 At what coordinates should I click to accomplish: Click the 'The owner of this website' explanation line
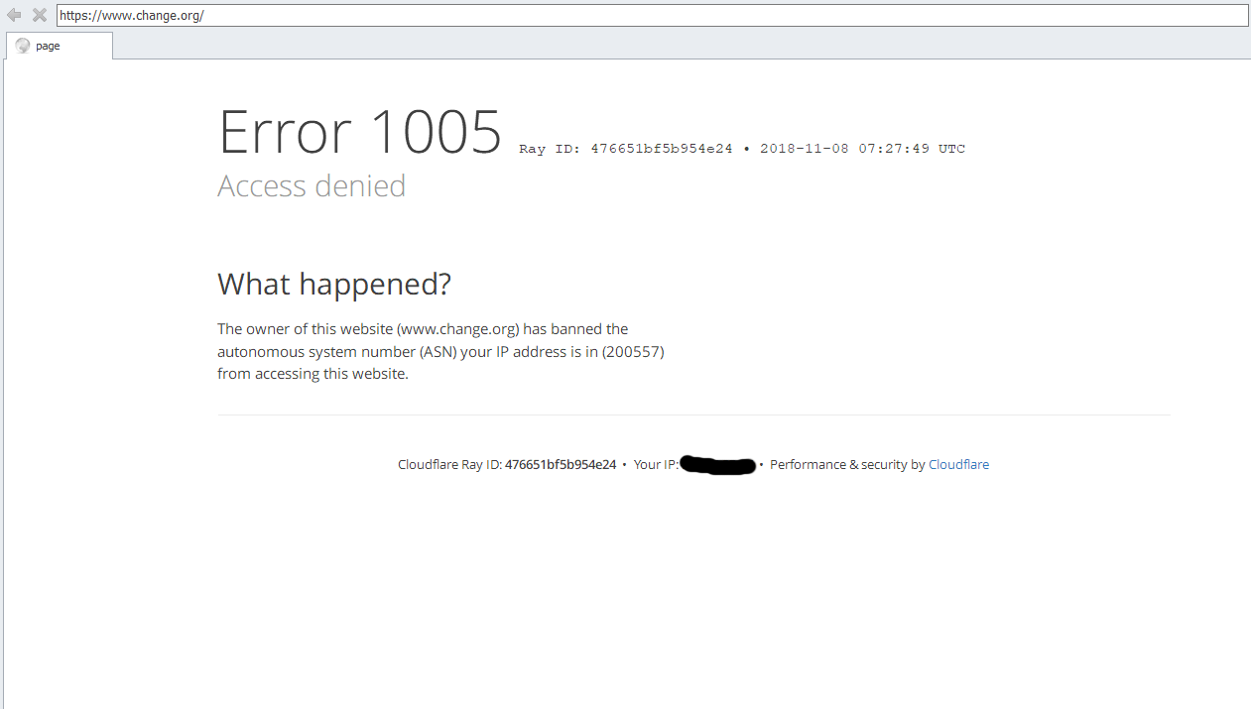pos(423,329)
